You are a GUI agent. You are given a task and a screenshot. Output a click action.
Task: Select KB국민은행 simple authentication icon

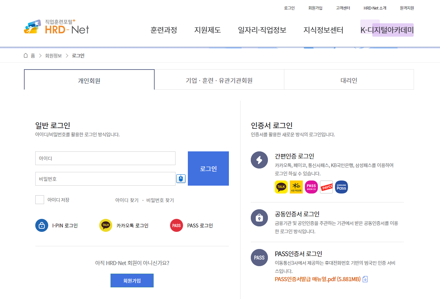296,187
